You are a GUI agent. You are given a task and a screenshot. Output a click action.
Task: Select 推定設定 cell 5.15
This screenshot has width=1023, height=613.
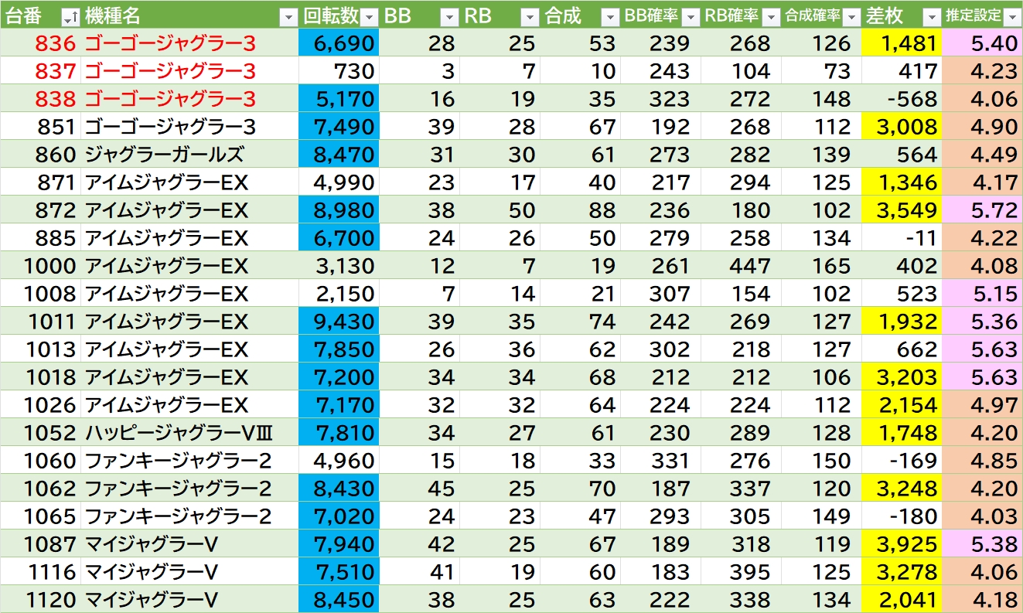coord(982,294)
